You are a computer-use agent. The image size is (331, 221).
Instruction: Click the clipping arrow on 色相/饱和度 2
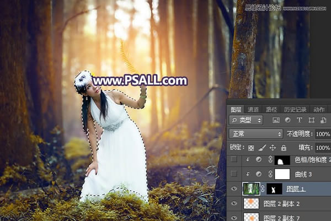[x=248, y=160]
